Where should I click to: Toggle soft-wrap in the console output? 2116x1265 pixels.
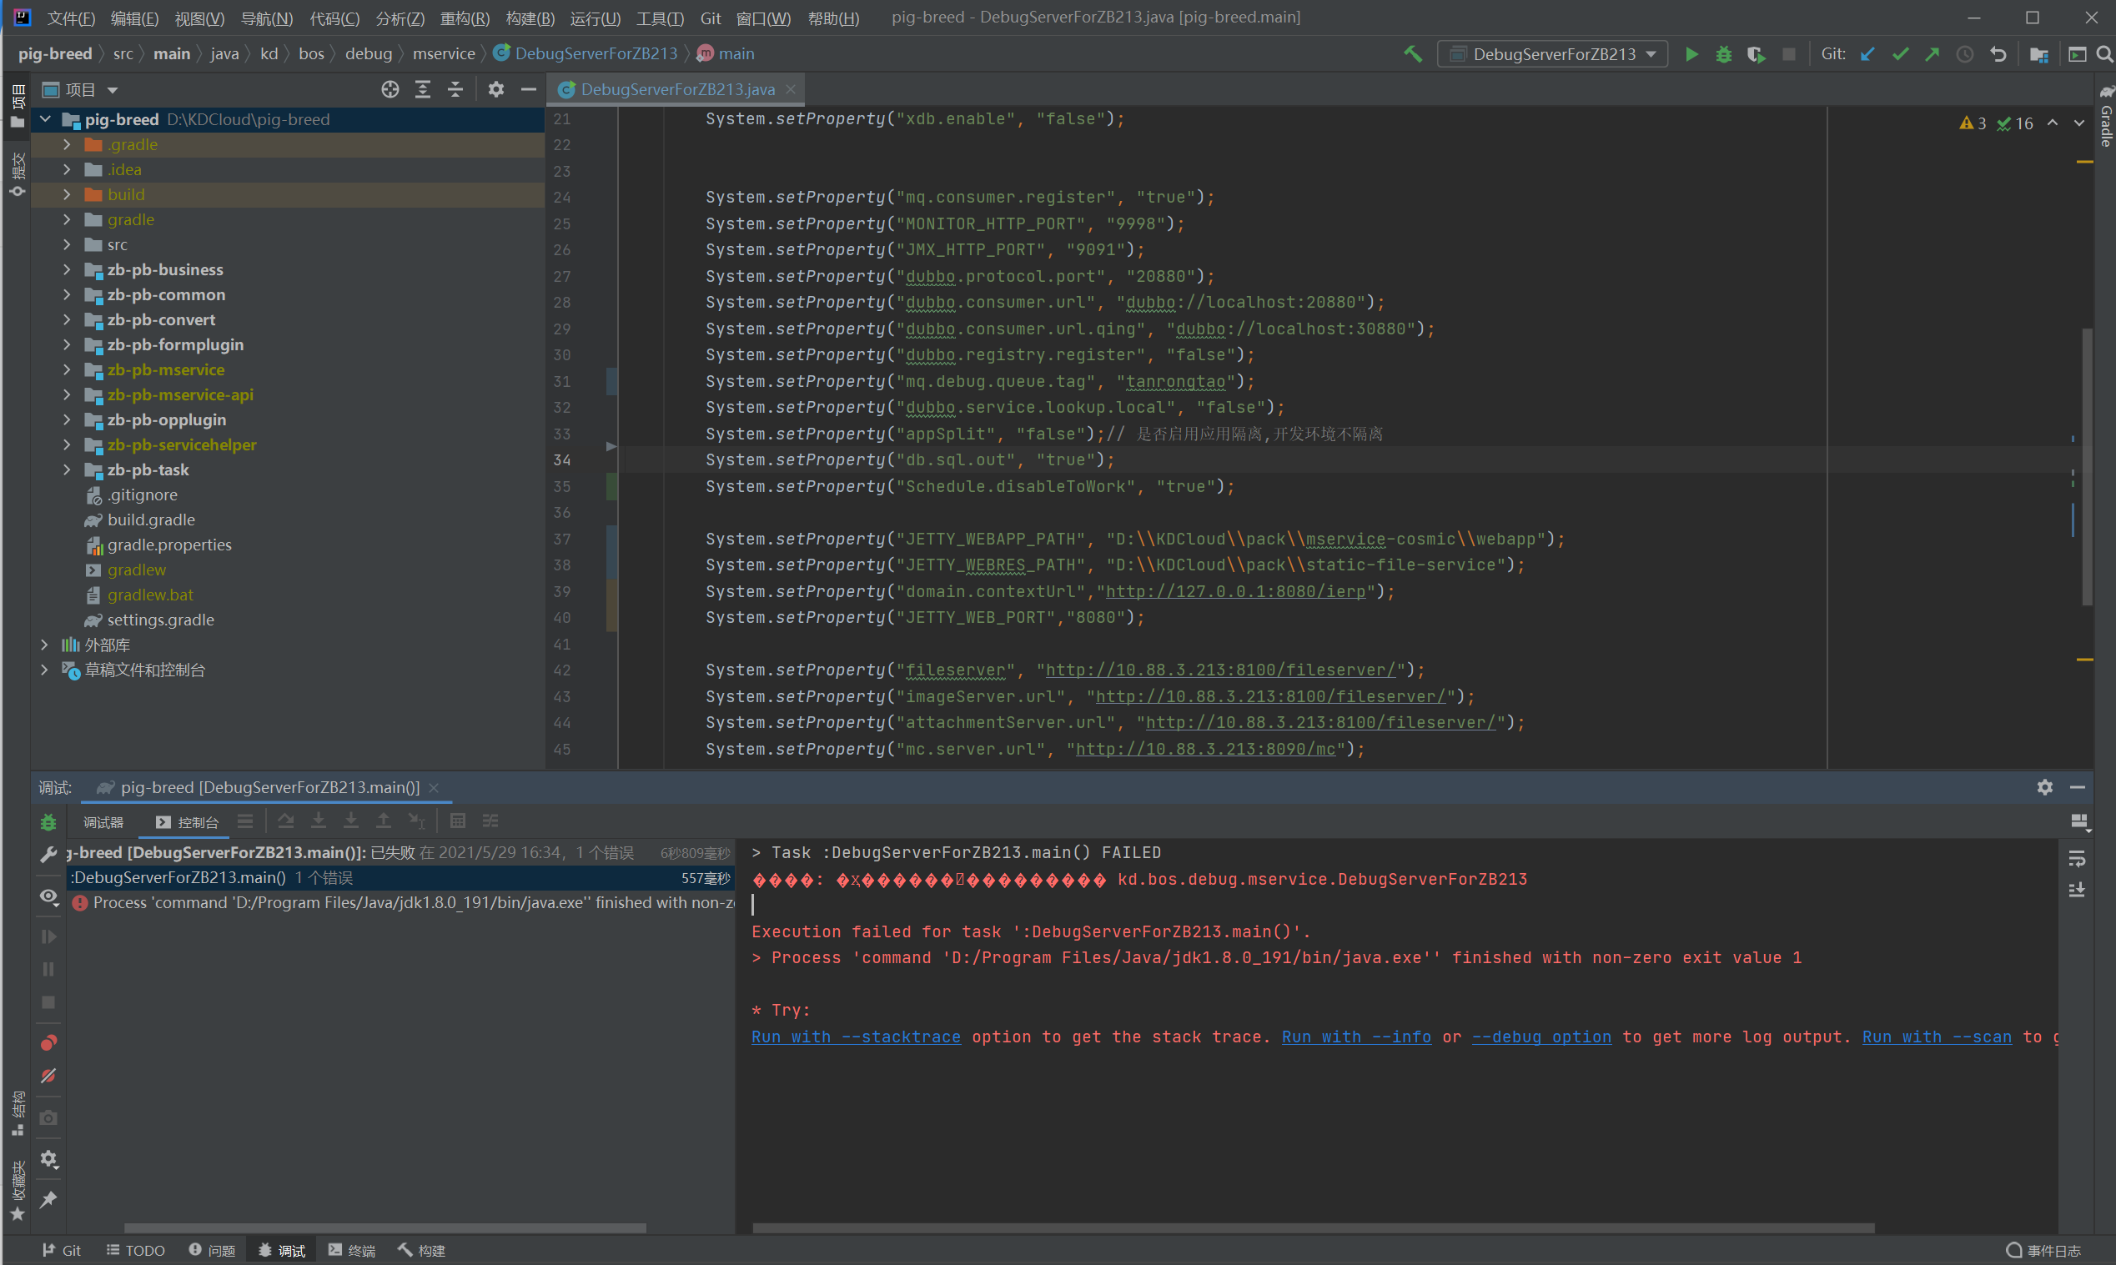[x=2077, y=858]
